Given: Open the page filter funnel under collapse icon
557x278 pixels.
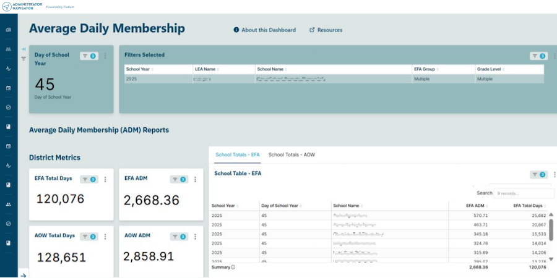Looking at the screenshot, I should point(24,59).
